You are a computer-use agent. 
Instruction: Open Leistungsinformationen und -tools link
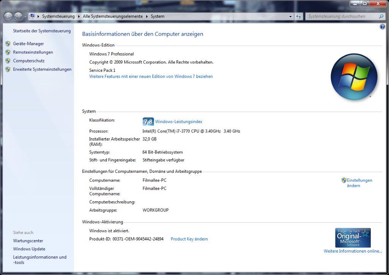coord(40,260)
